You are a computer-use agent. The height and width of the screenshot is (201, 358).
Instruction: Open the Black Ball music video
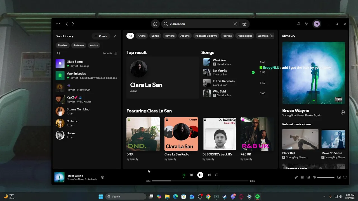coord(300,144)
